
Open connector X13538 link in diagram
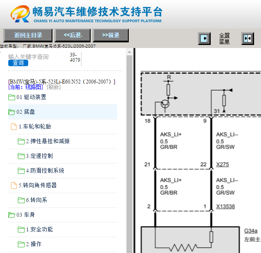click(225, 207)
